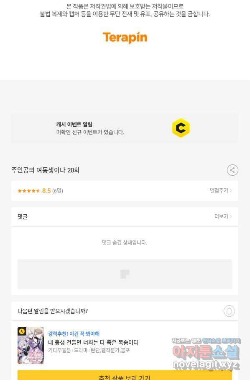Open recommended webtoon cover thumbnail
This screenshot has width=250, height=380.
coord(31,345)
